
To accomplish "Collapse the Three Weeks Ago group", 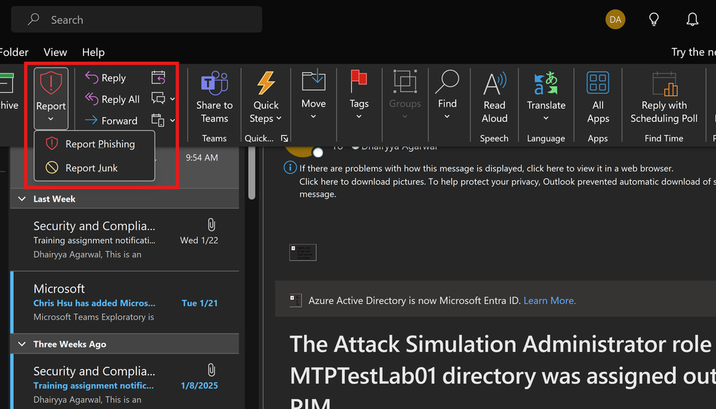I will tap(22, 345).
